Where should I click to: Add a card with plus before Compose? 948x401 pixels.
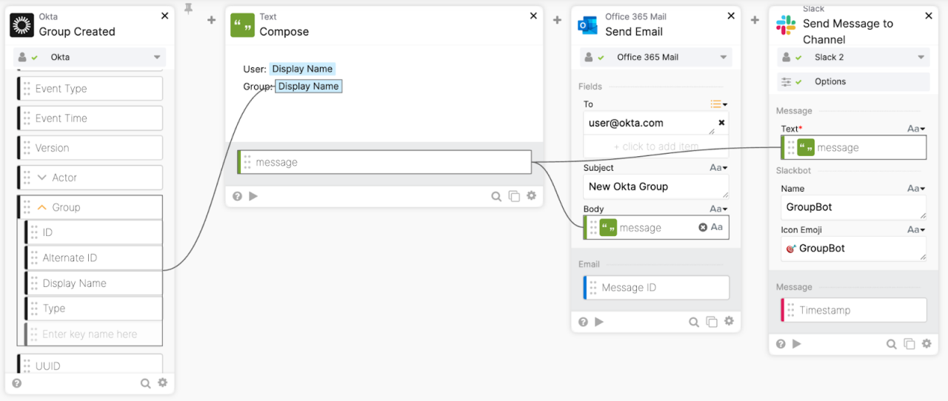[x=211, y=20]
